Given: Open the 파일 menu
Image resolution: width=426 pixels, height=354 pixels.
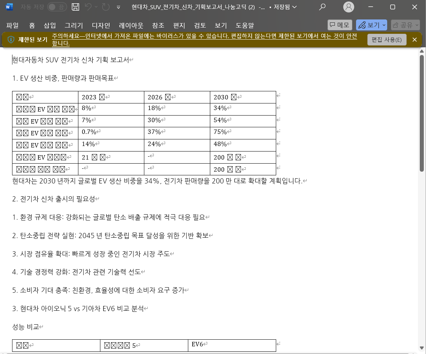Looking at the screenshot, I should [x=12, y=25].
